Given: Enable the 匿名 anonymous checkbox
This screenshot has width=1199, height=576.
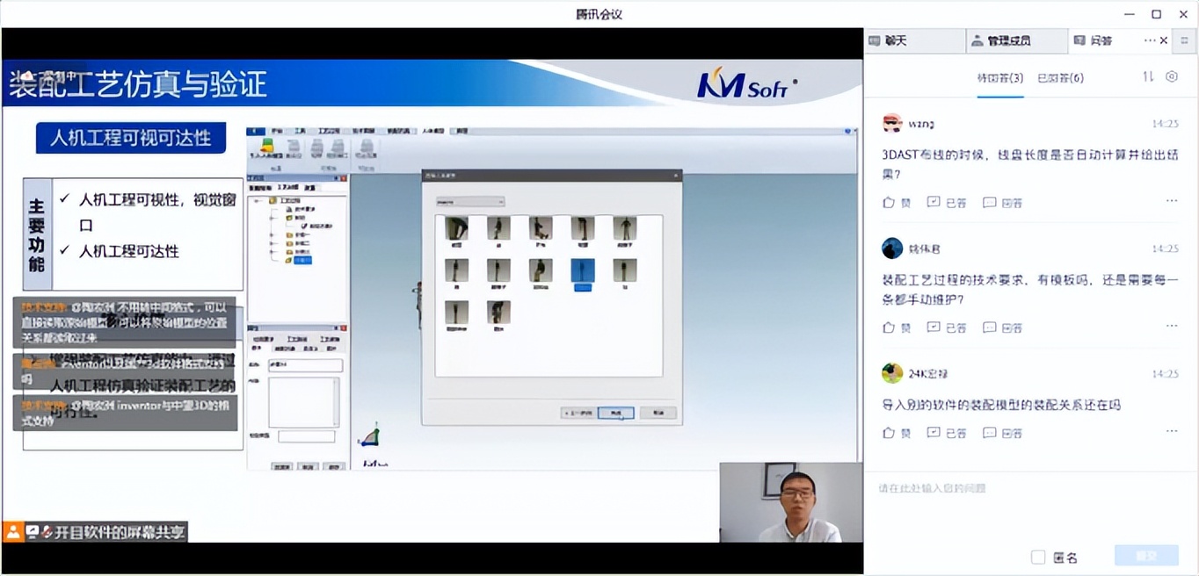Looking at the screenshot, I should (x=1038, y=558).
